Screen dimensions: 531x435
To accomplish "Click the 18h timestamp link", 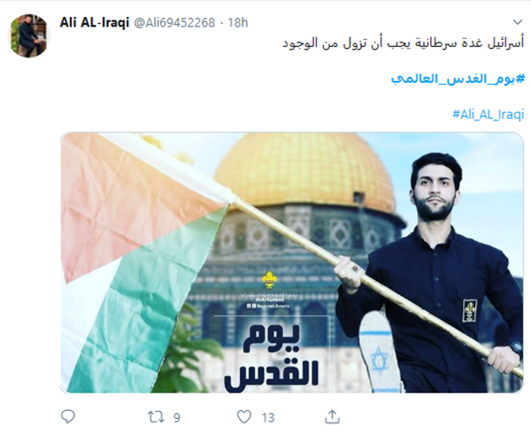I will coord(238,23).
